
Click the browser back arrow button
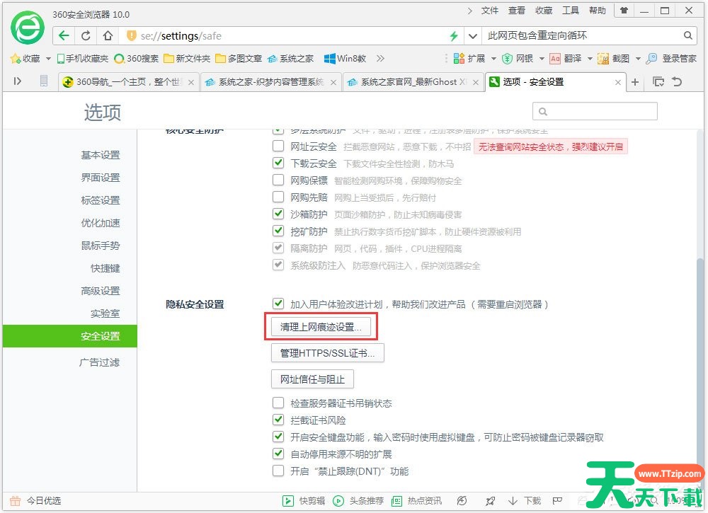[64, 35]
